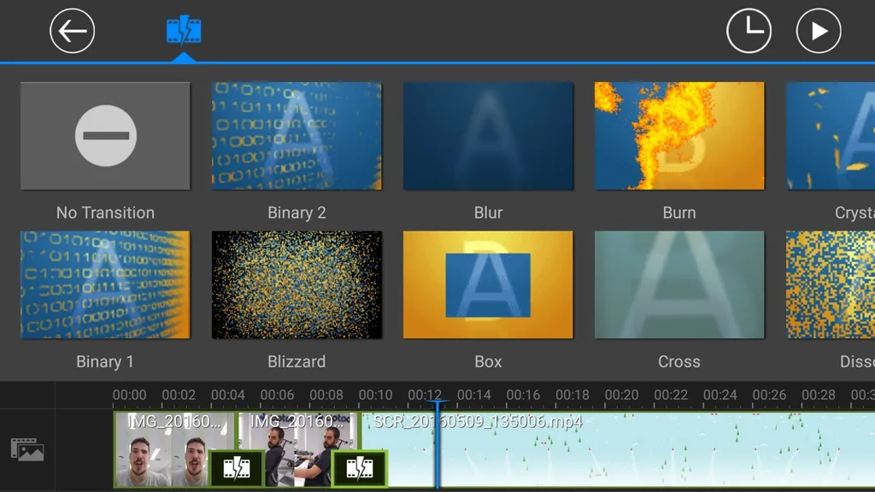Apply the Binary 2 transition thumbnail
Viewport: 875px width, 492px height.
point(297,136)
